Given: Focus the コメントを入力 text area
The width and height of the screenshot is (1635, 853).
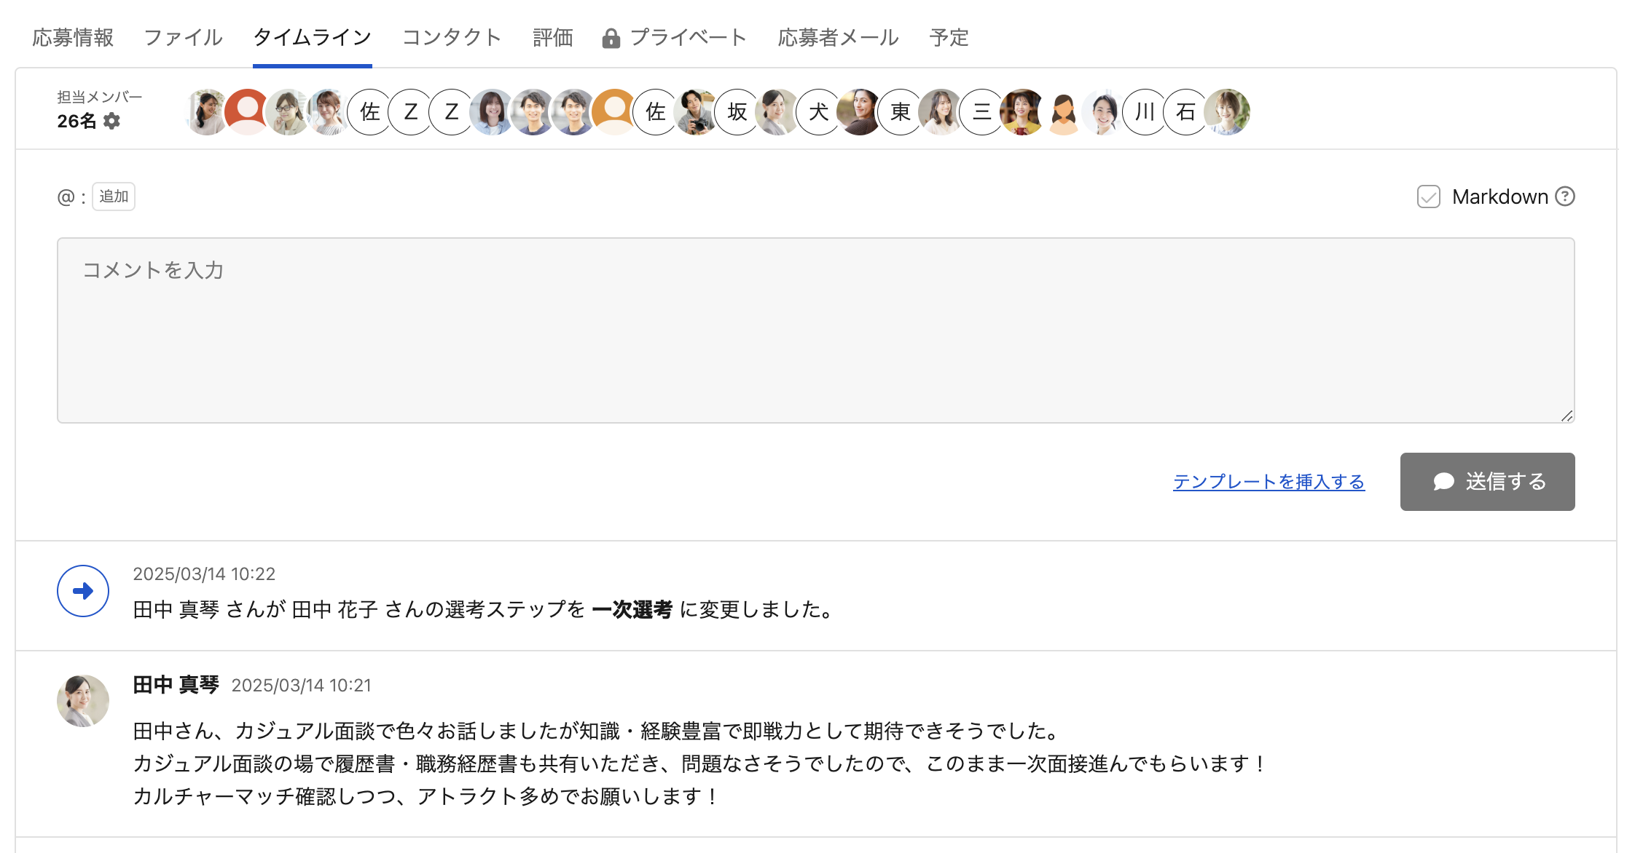Looking at the screenshot, I should [816, 330].
